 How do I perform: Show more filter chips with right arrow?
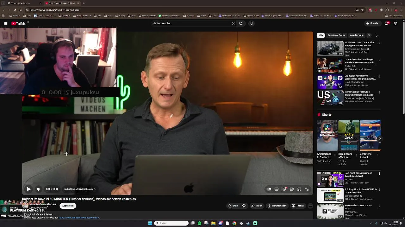377,36
